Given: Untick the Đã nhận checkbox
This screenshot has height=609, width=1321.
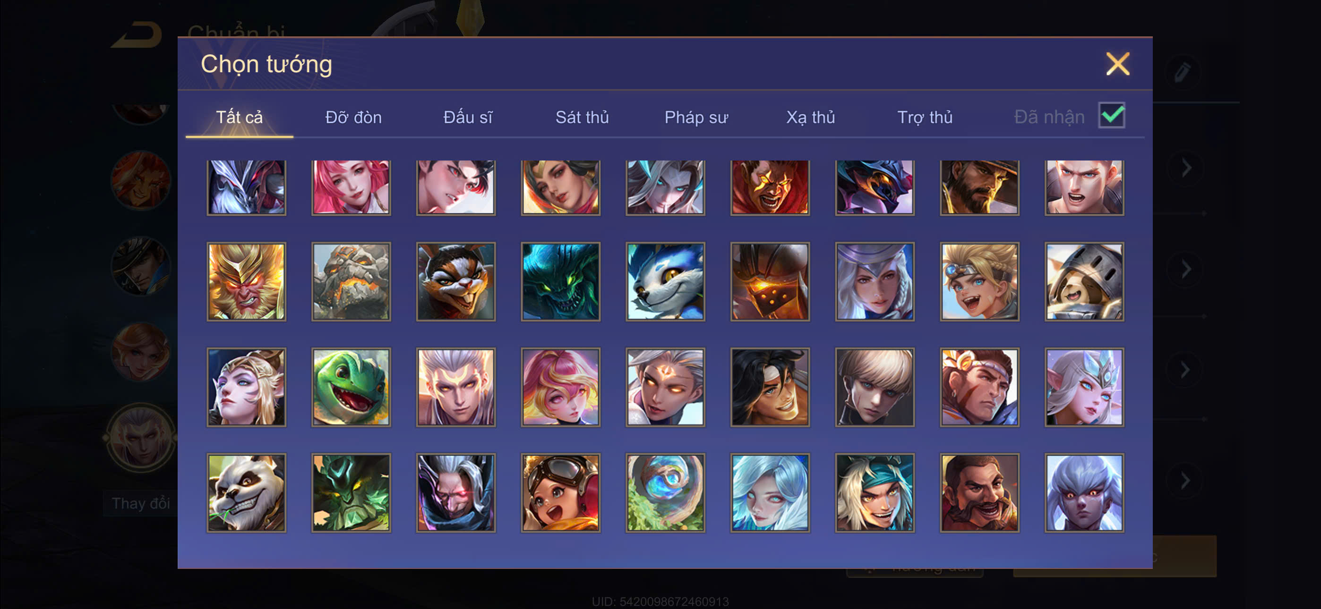Looking at the screenshot, I should 1111,115.
